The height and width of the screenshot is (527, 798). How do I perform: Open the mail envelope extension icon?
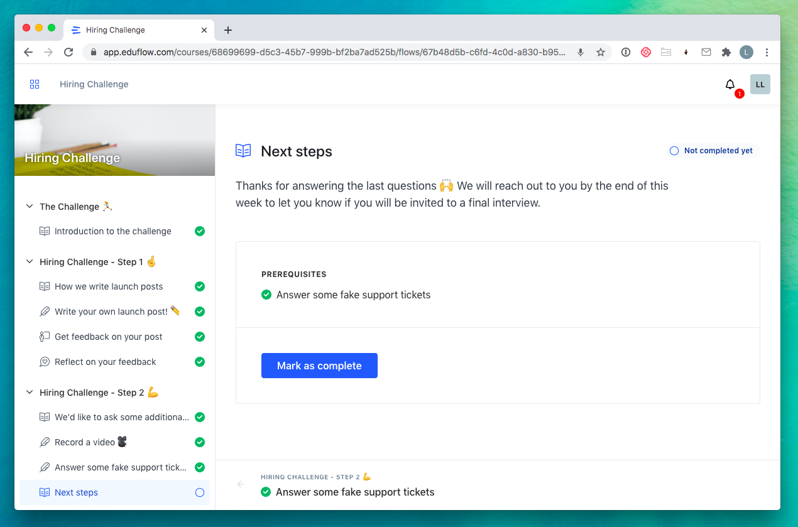tap(706, 52)
